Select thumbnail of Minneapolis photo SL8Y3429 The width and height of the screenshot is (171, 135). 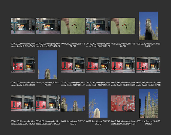tap(98, 26)
